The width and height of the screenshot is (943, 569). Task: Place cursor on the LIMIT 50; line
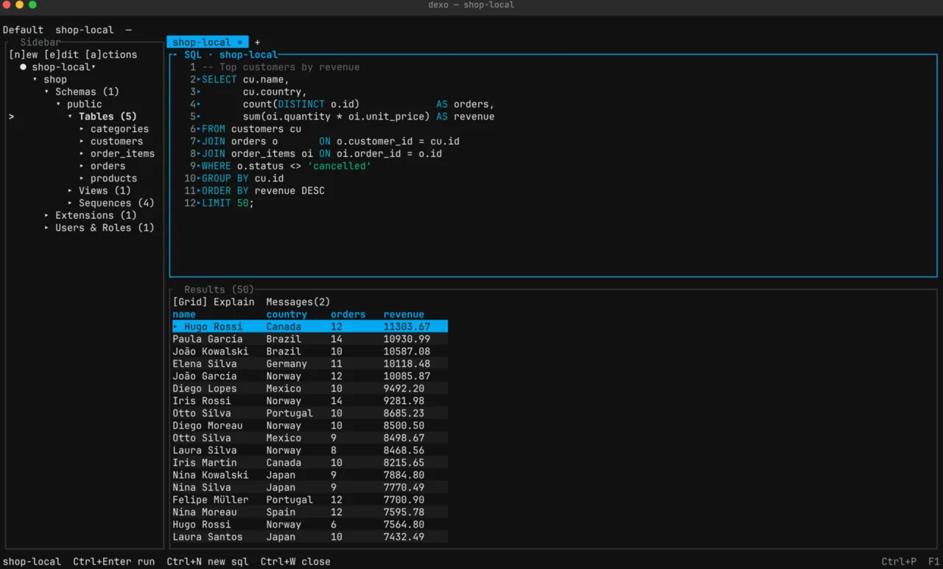[x=228, y=203]
